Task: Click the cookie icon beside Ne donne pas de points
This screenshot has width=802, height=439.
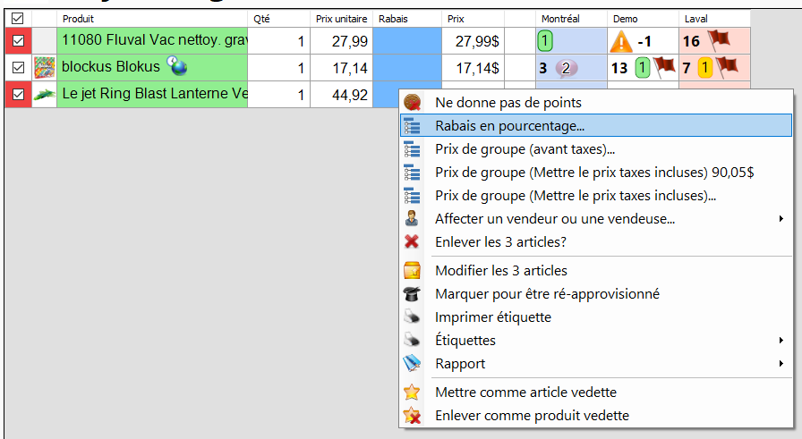Action: click(413, 102)
